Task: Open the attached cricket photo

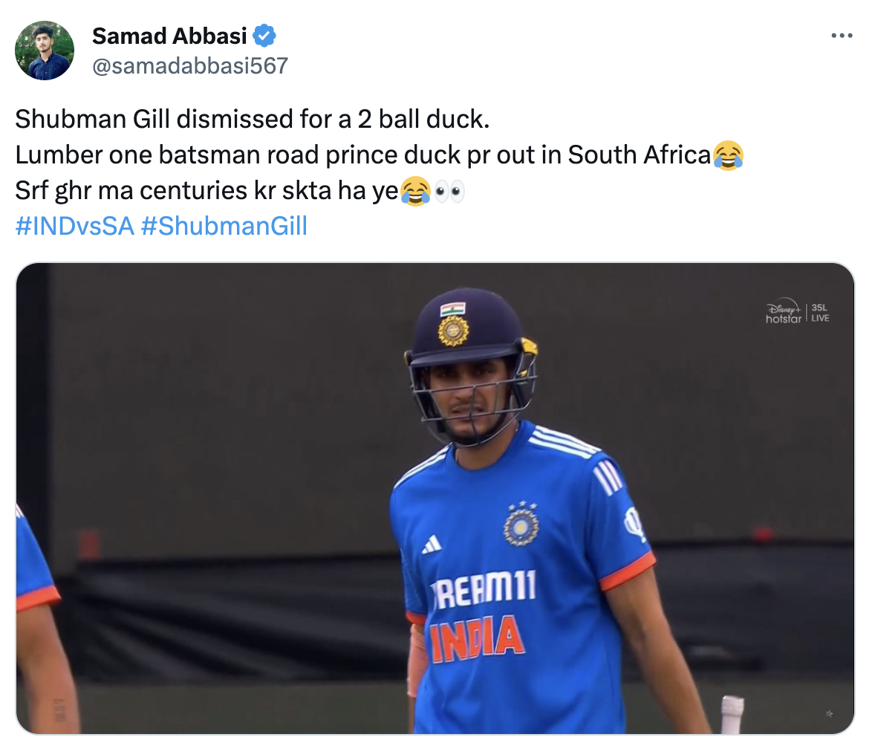Action: [223, 446]
